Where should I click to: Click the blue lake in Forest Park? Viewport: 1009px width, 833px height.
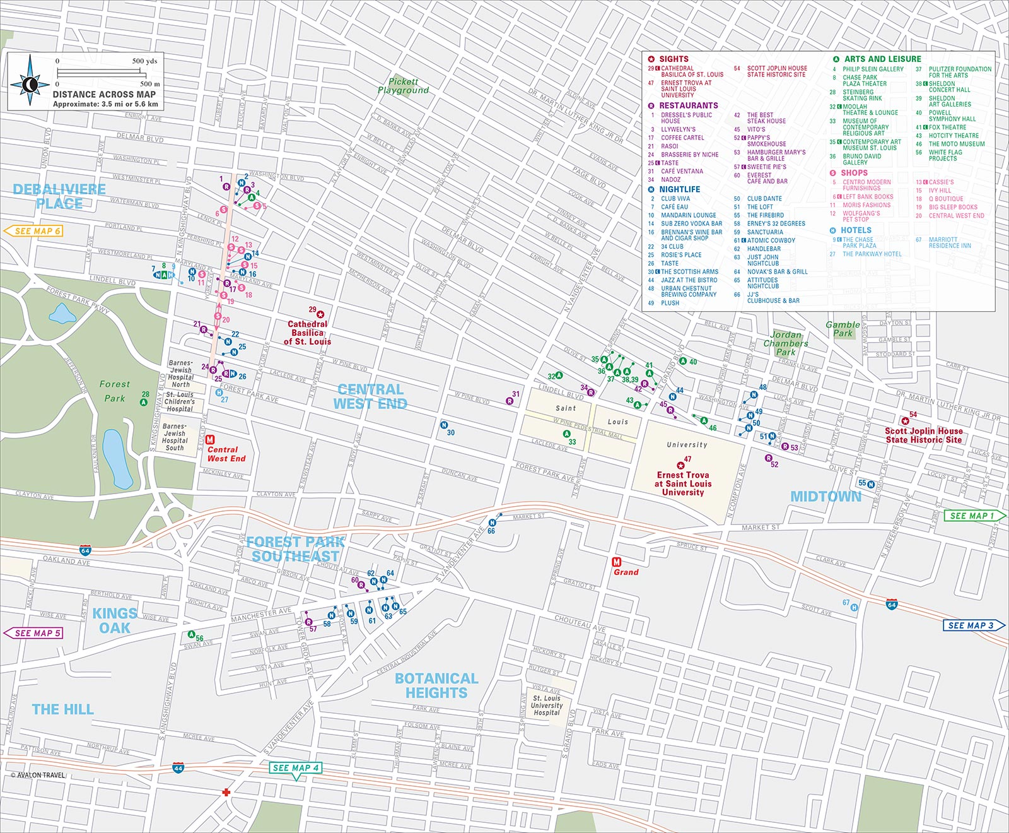(x=117, y=458)
